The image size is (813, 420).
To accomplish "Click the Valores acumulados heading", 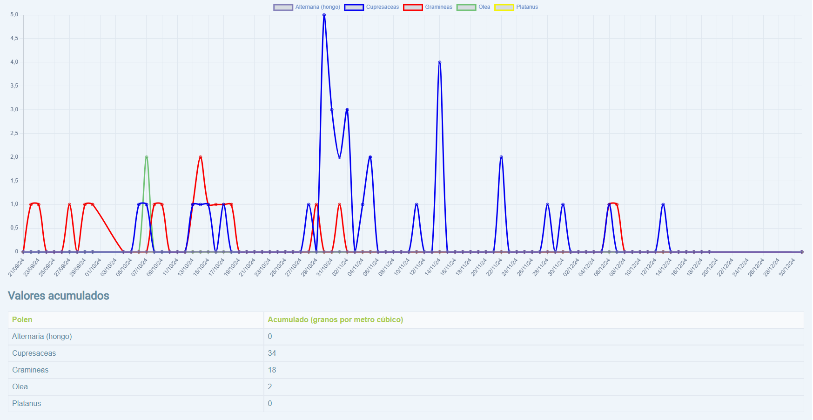I will tap(59, 296).
